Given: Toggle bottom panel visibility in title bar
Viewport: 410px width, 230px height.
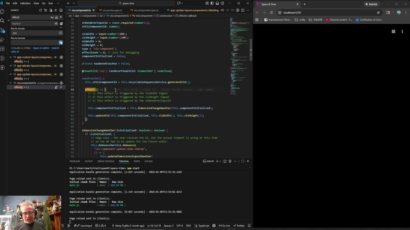Looking at the screenshot, I should 217,3.
